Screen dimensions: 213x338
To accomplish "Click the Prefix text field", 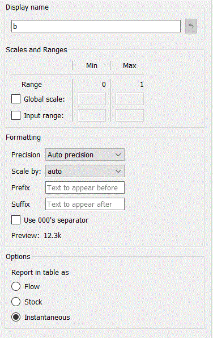I will [84, 187].
